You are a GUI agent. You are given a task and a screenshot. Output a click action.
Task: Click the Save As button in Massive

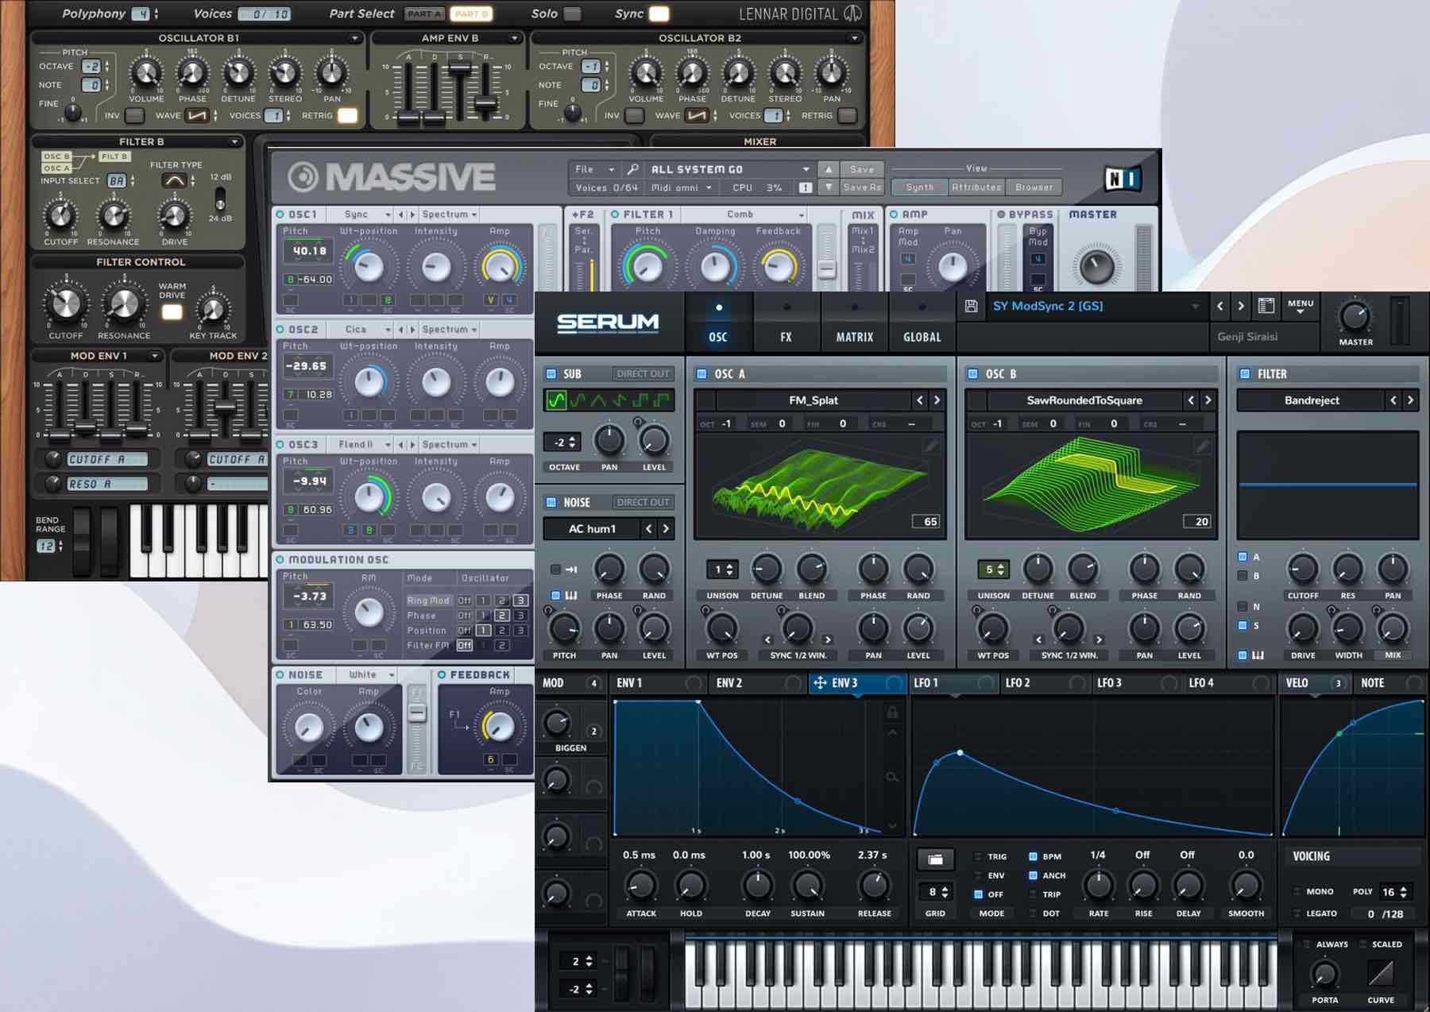coord(862,188)
